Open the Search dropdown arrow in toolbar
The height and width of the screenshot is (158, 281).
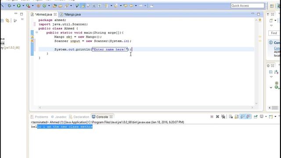click(x=71, y=6)
